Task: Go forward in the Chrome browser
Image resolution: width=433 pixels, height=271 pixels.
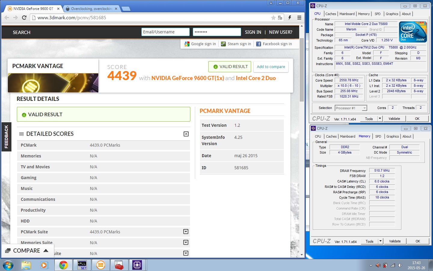Action: pos(15,18)
